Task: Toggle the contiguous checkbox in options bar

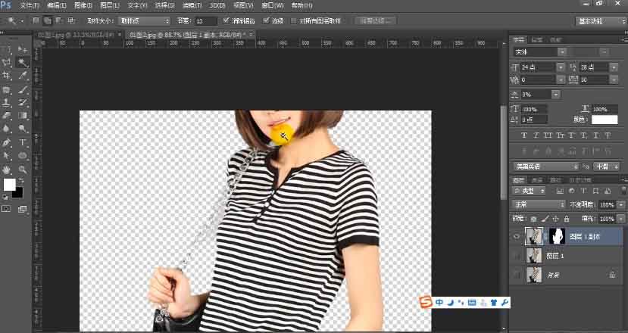Action: pyautogui.click(x=264, y=20)
